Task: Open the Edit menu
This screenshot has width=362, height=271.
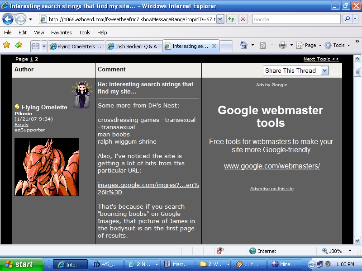Action: coord(23,33)
